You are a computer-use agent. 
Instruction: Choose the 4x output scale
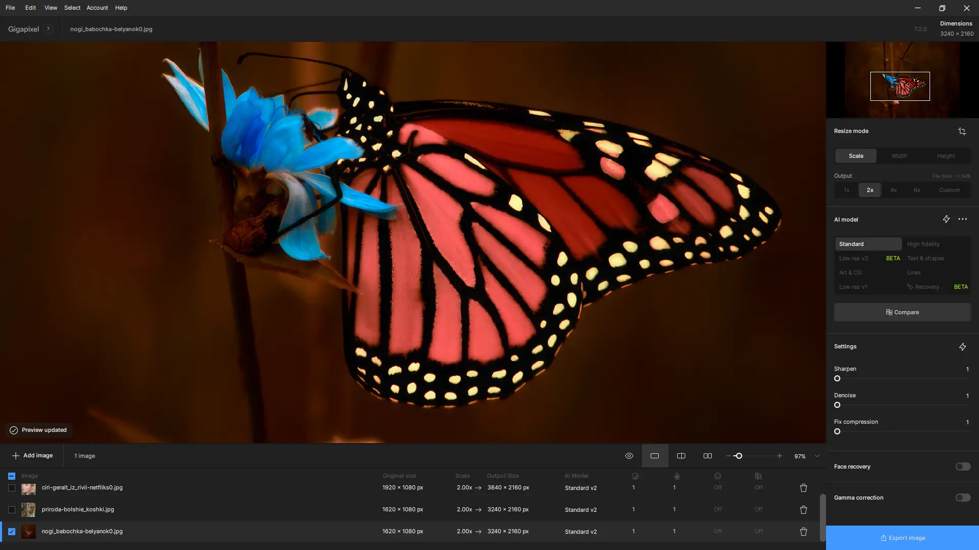893,190
